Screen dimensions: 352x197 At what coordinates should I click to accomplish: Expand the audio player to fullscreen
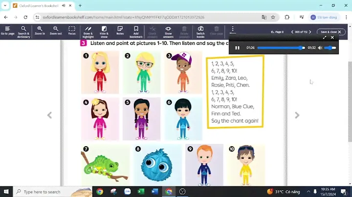click(x=325, y=38)
